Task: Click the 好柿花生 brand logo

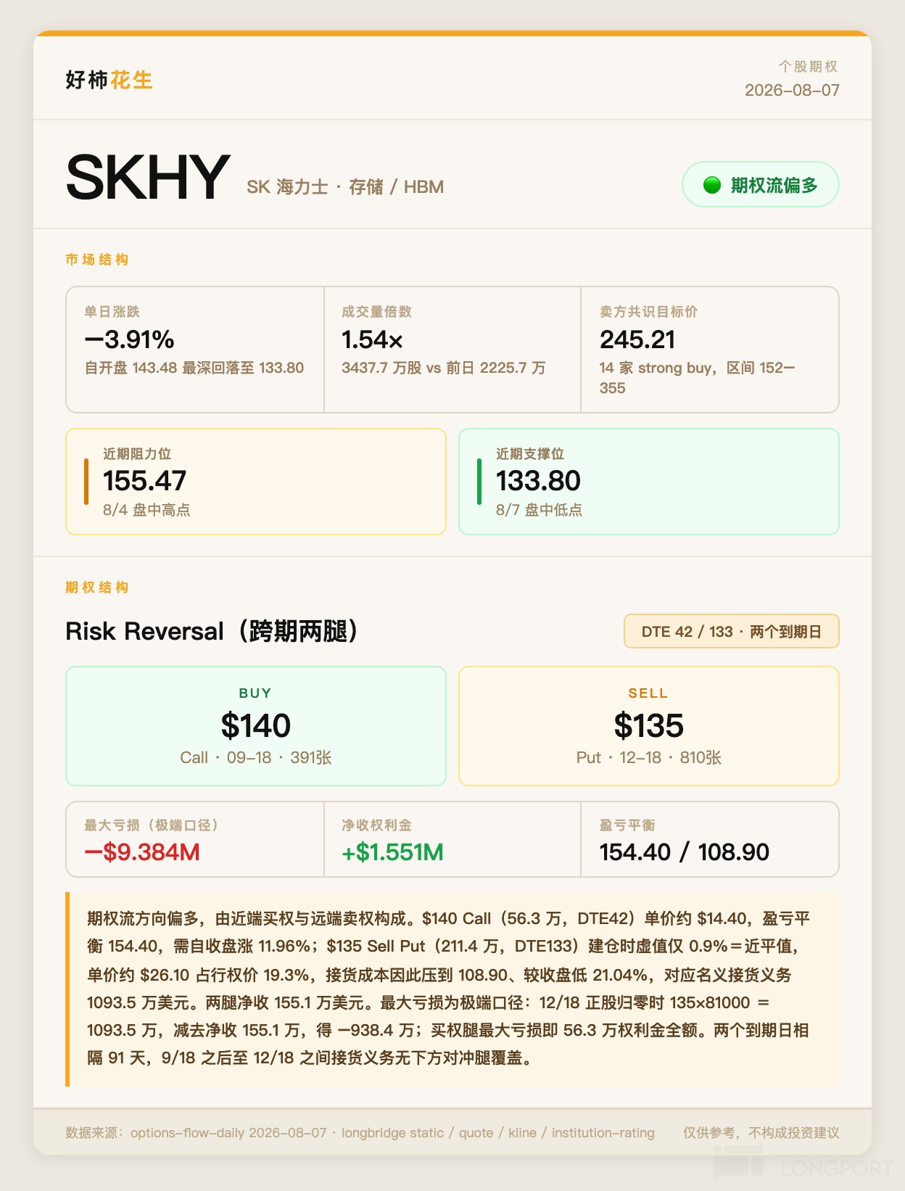Action: click(109, 80)
